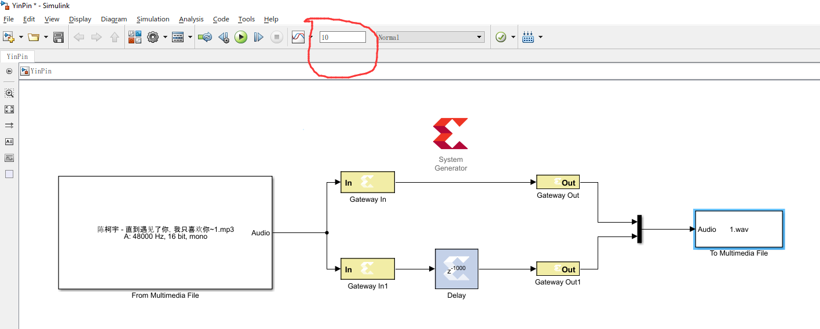The height and width of the screenshot is (329, 820).
Task: Open the Diagram menu
Action: coord(114,19)
